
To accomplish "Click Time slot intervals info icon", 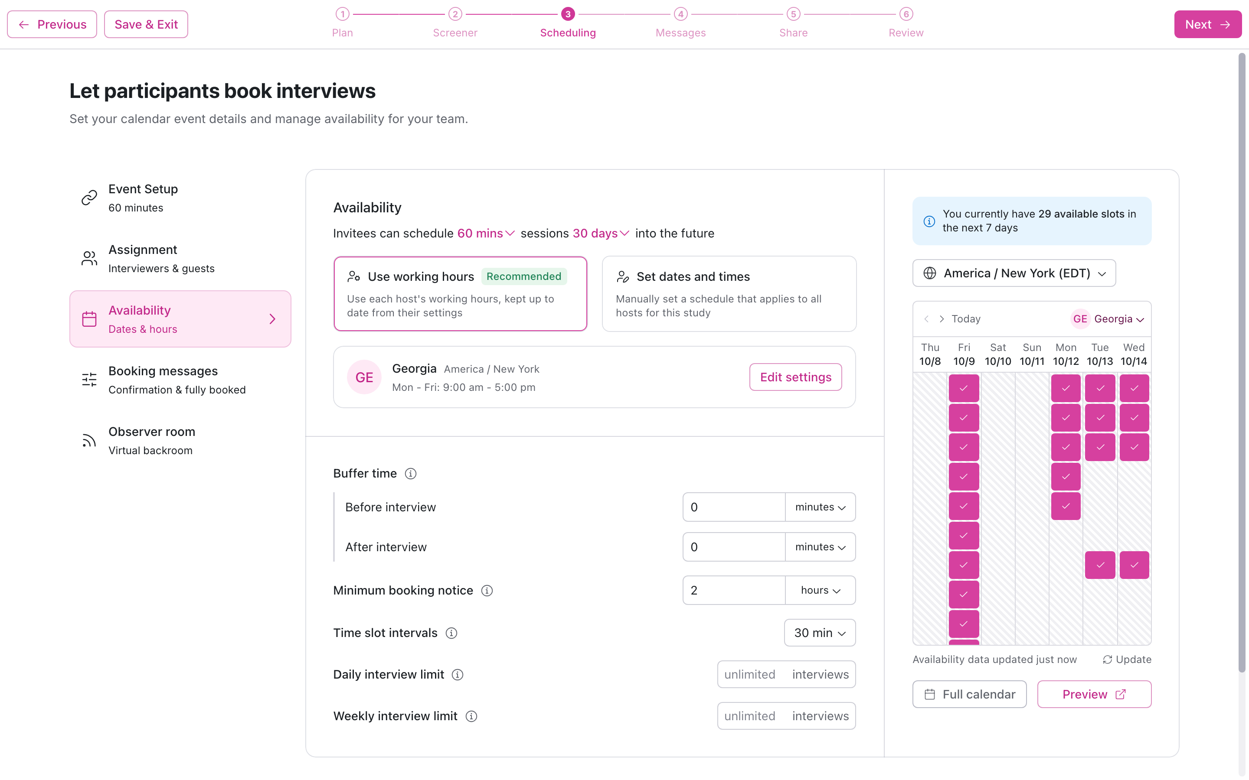I will coord(451,633).
